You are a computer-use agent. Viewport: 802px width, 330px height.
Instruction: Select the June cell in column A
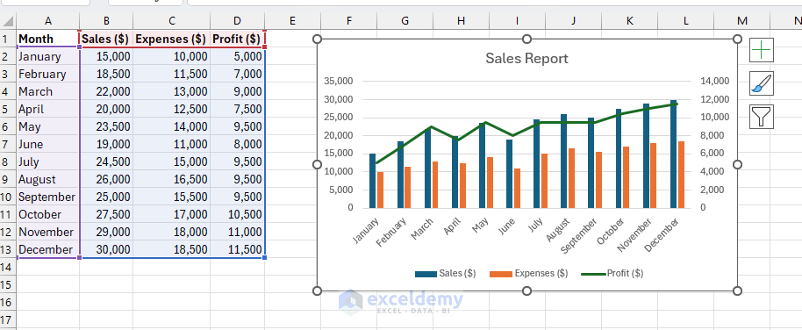[x=48, y=144]
